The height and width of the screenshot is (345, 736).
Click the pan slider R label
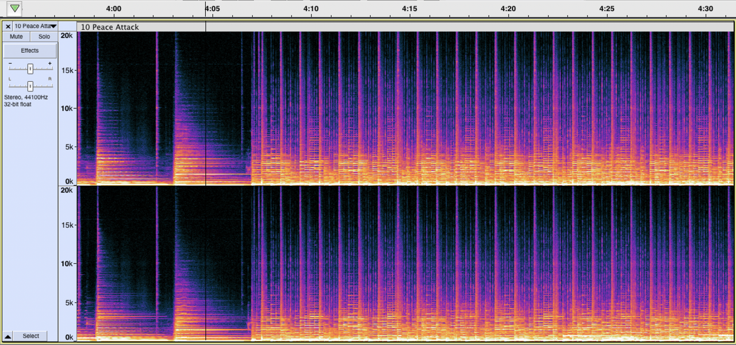pyautogui.click(x=50, y=78)
